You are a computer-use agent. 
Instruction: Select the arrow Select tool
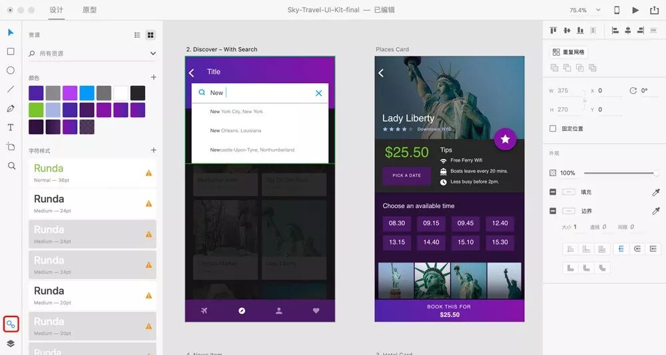(11, 32)
